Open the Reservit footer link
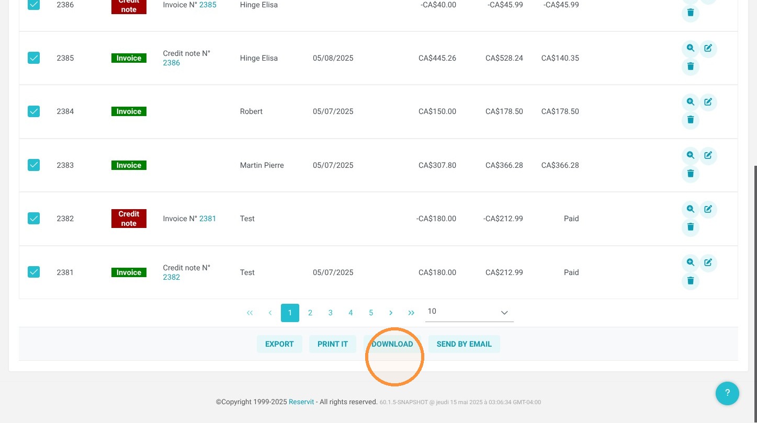Viewport: 757px width, 423px height. (301, 402)
